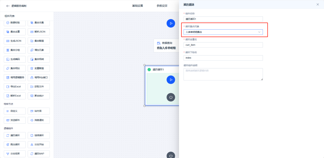This screenshot has width=324, height=158.
Task: Select the 聚合统计 component
Action: [38, 96]
